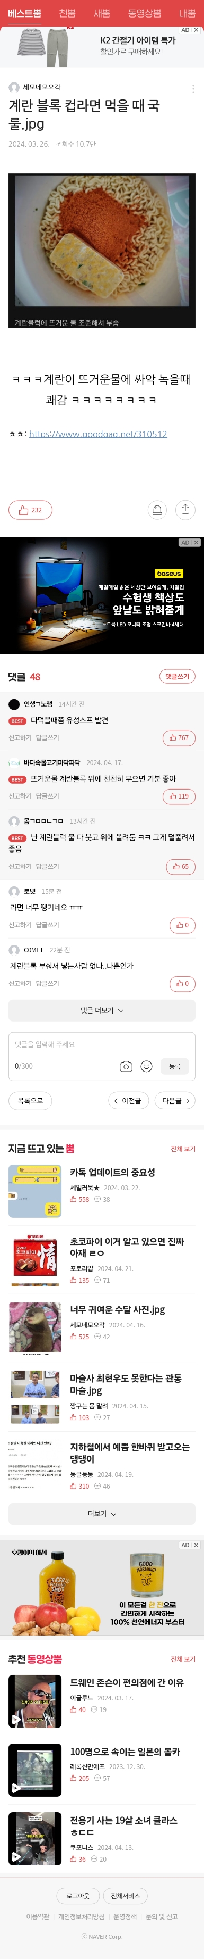
Task: Open the otter photo post thumbnail
Action: pyautogui.click(x=35, y=1327)
